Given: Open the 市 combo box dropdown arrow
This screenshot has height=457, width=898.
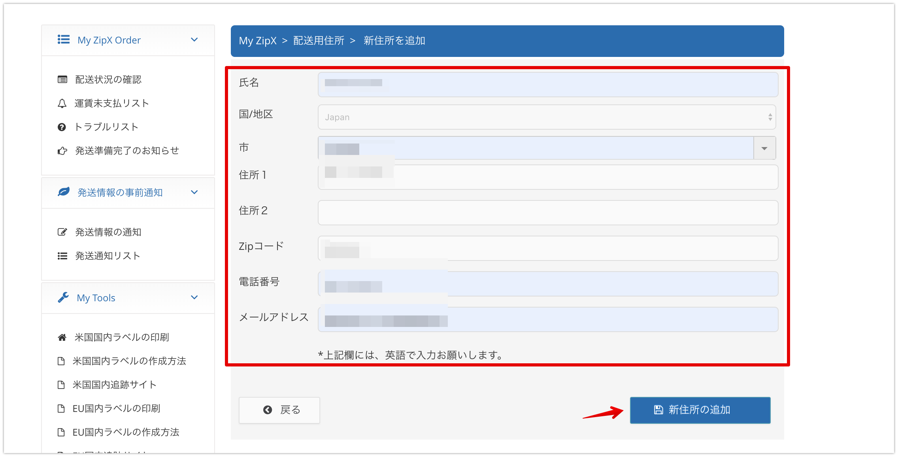Looking at the screenshot, I should point(764,148).
